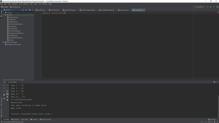Image resolution: width=219 pixels, height=123 pixels.
Task: Open Code menu
Action: (x=21, y=4)
